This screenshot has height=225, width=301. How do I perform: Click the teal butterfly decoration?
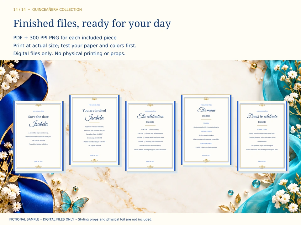point(73,202)
